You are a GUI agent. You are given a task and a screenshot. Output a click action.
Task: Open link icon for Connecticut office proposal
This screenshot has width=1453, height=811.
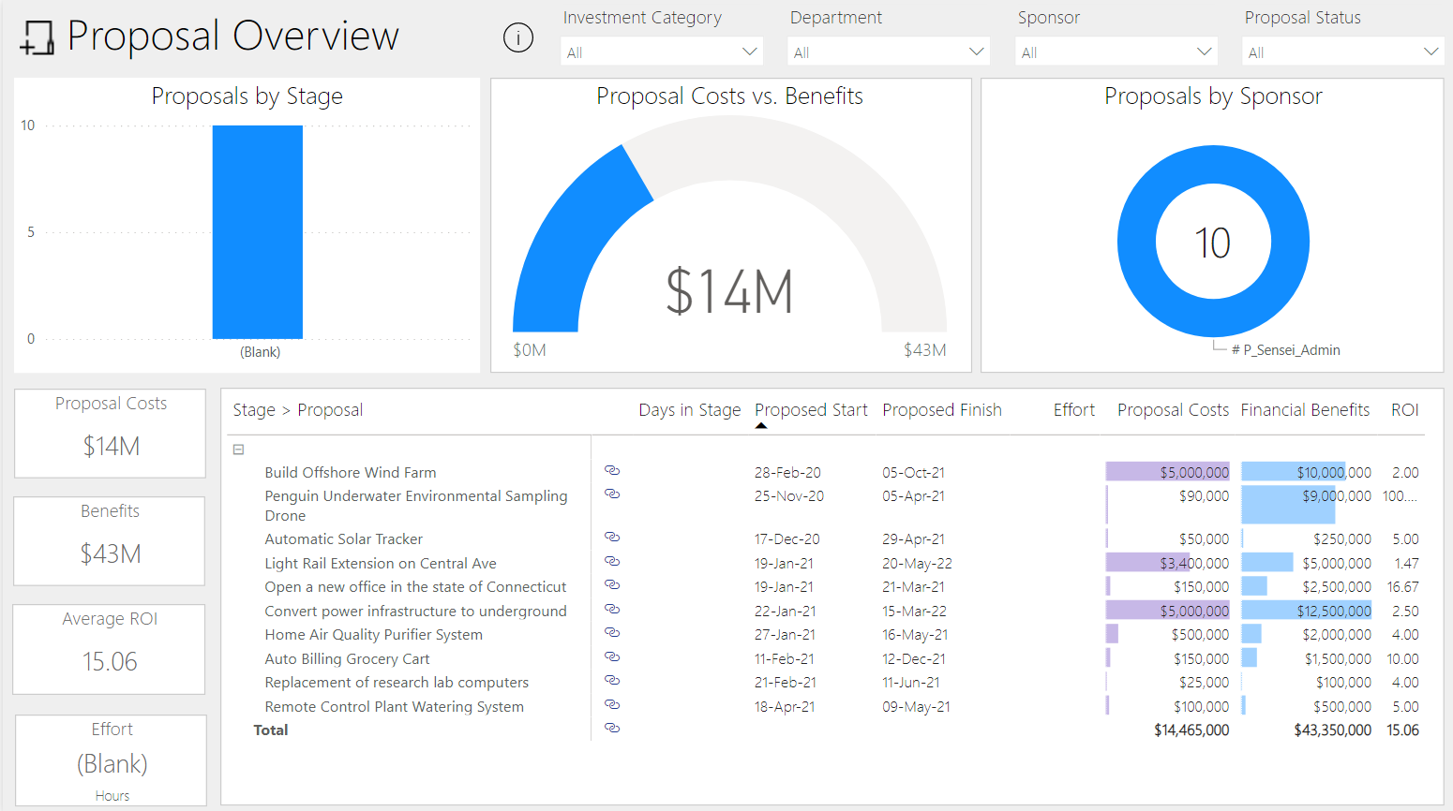[612, 584]
